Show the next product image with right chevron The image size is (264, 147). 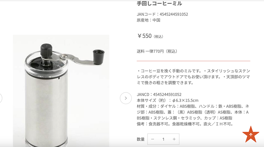(126, 98)
